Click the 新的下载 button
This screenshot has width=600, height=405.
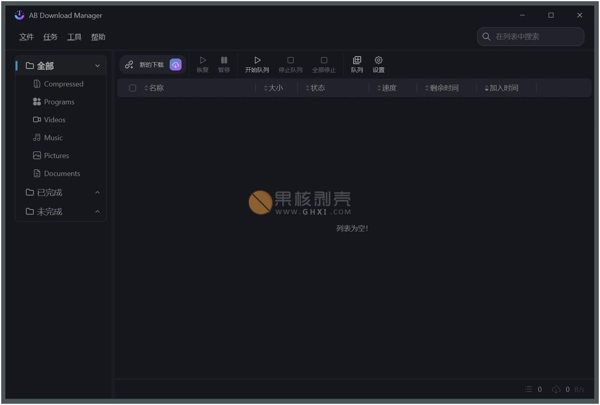pos(153,65)
